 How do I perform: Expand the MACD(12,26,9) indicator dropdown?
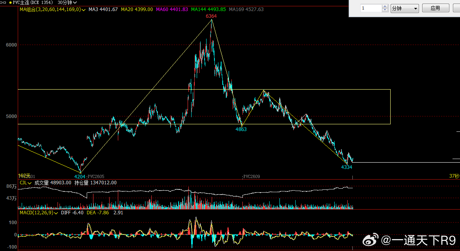56,213
